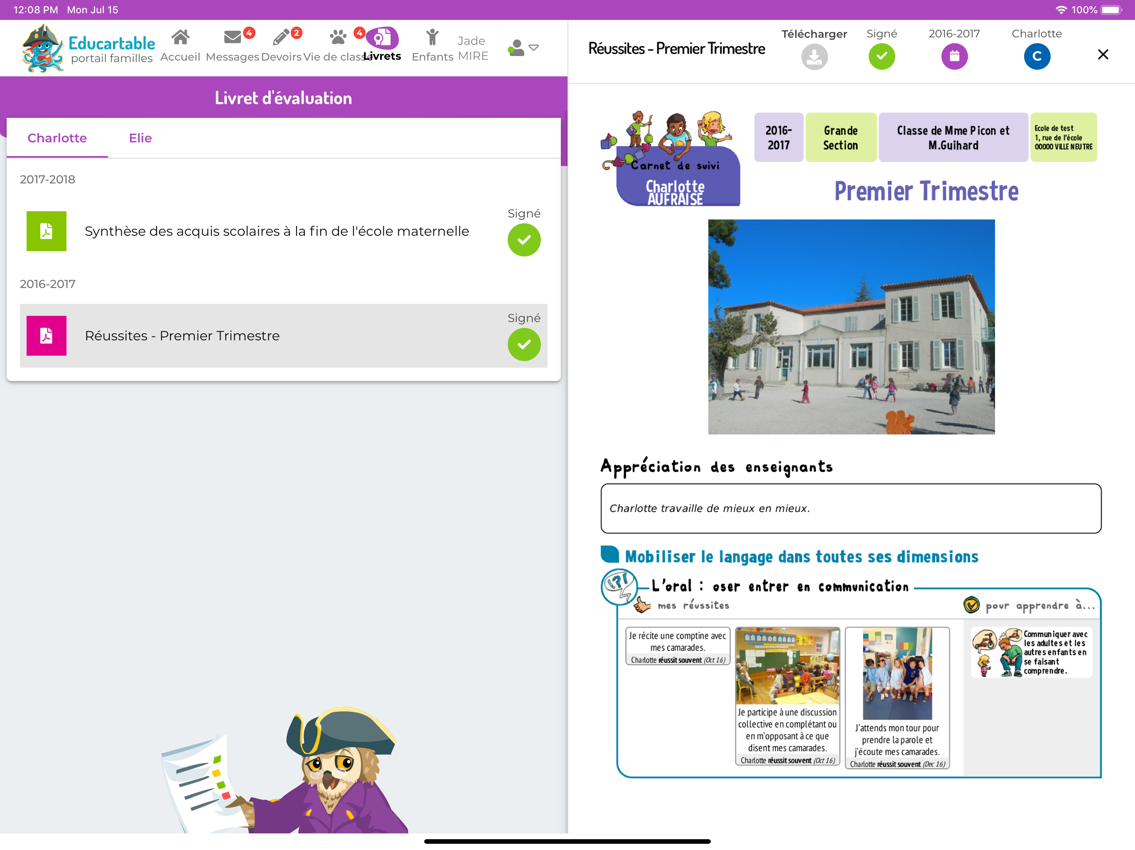The width and height of the screenshot is (1135, 850).
Task: Click the school building photo
Action: coord(851,327)
